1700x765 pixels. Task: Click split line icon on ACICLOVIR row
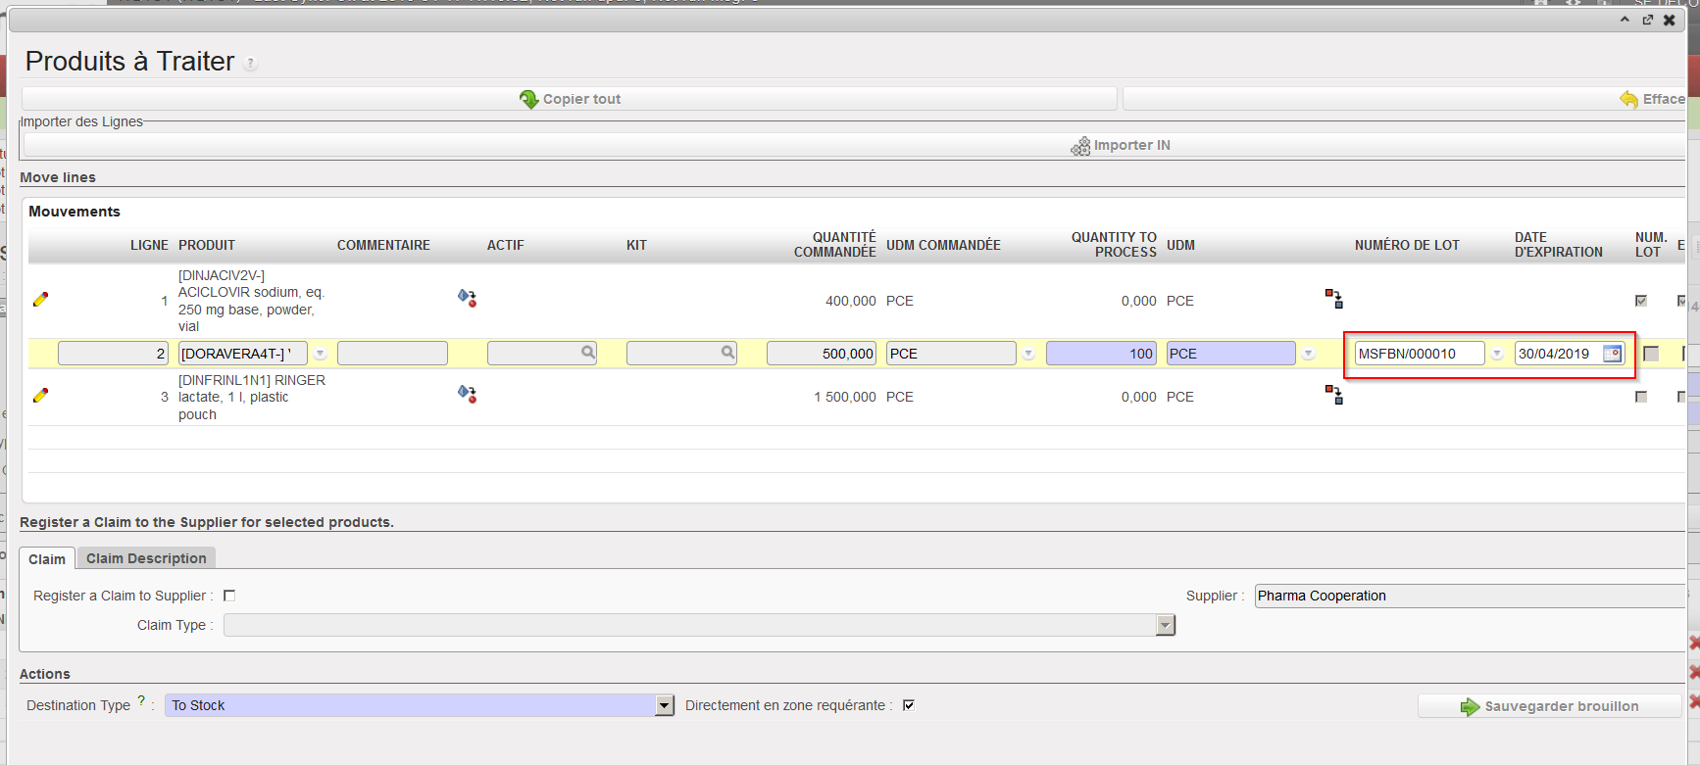click(x=1333, y=299)
